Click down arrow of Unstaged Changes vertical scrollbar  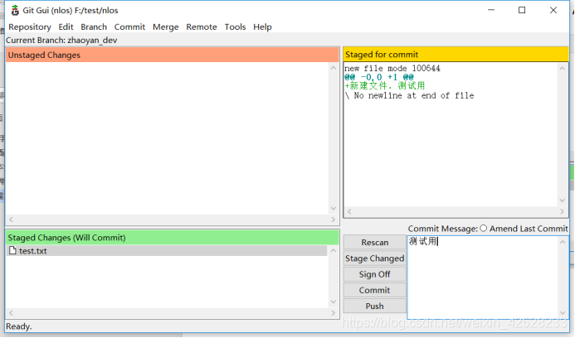tap(334, 209)
